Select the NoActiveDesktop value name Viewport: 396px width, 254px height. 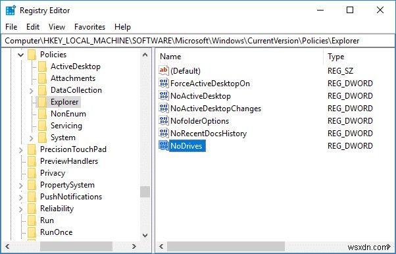pyautogui.click(x=201, y=96)
